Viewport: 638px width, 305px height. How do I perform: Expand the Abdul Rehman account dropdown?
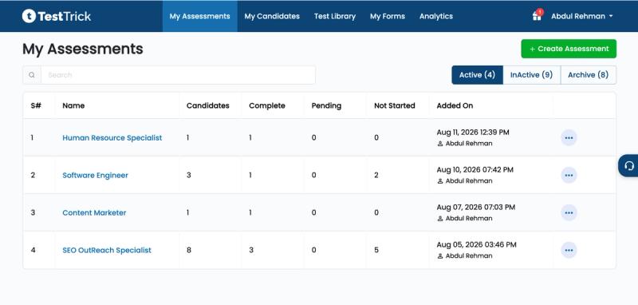click(x=582, y=16)
